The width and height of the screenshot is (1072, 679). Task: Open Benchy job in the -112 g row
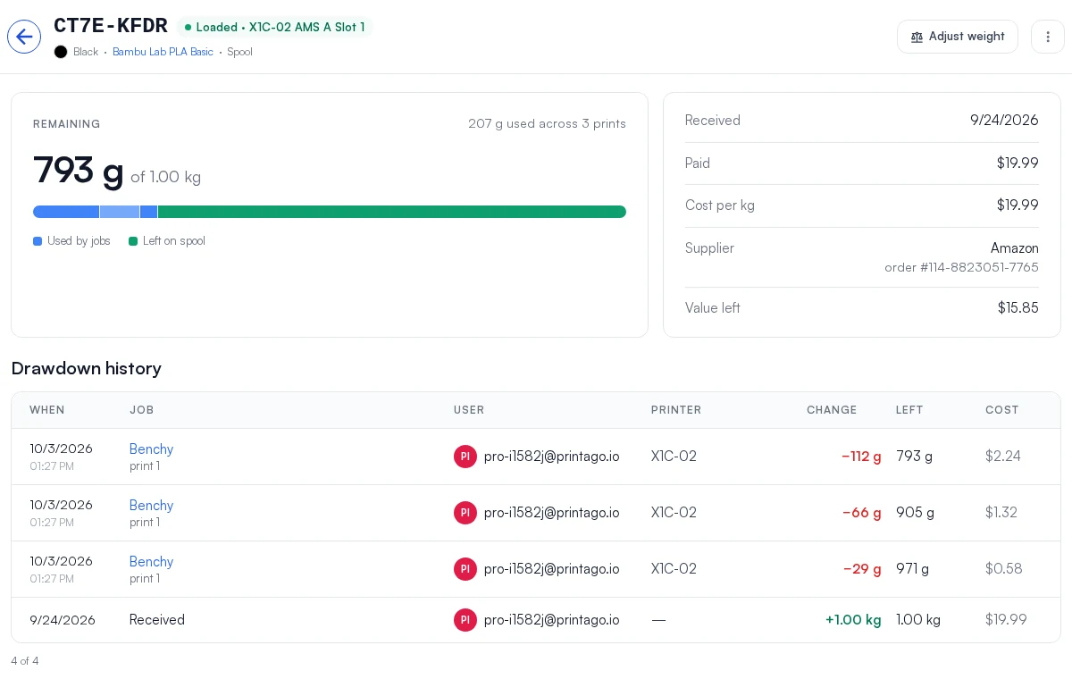coord(151,448)
